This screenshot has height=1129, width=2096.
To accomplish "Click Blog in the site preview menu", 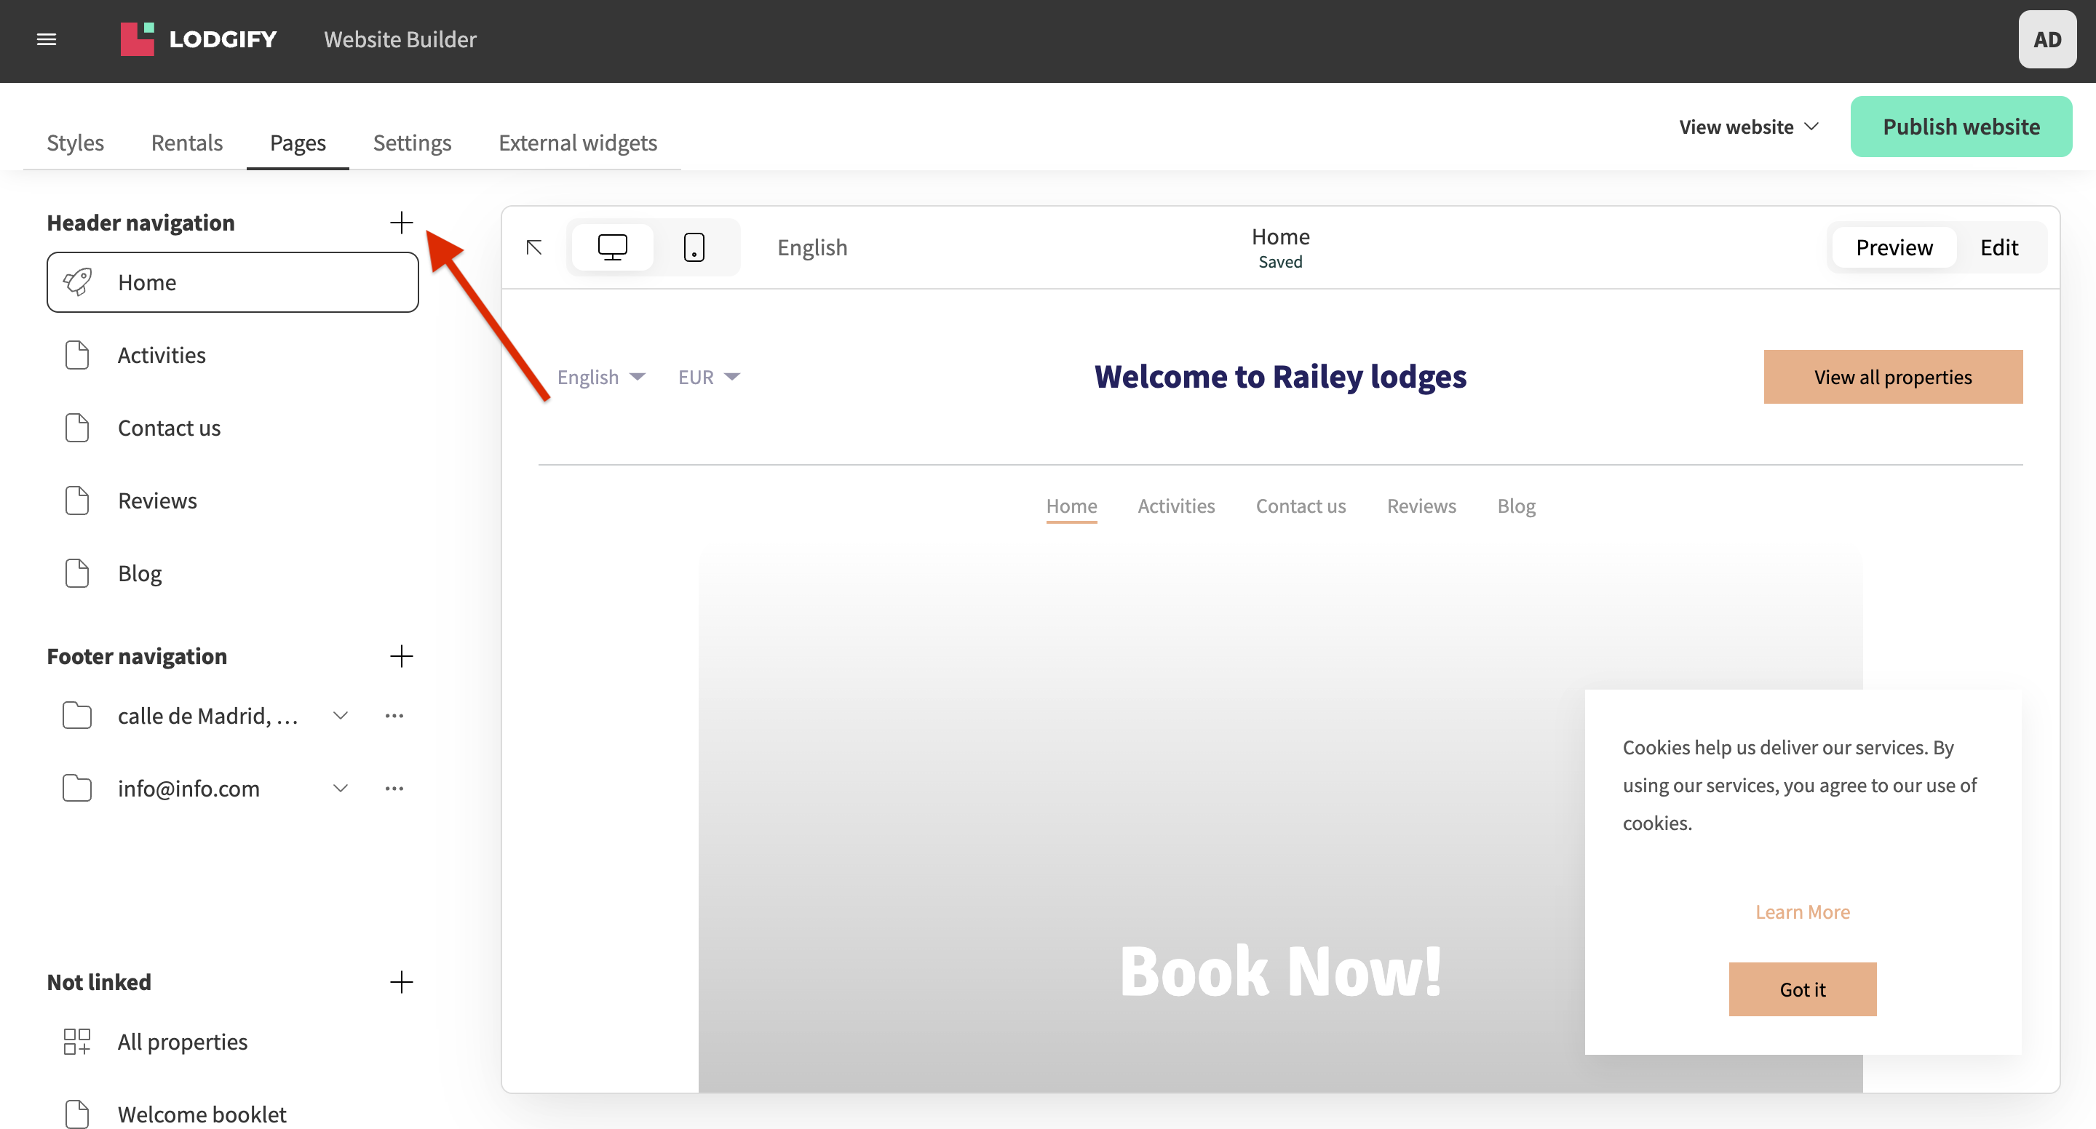I will [x=1516, y=506].
